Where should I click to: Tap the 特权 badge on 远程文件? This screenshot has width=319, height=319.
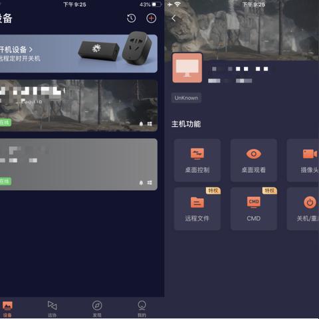click(x=213, y=191)
